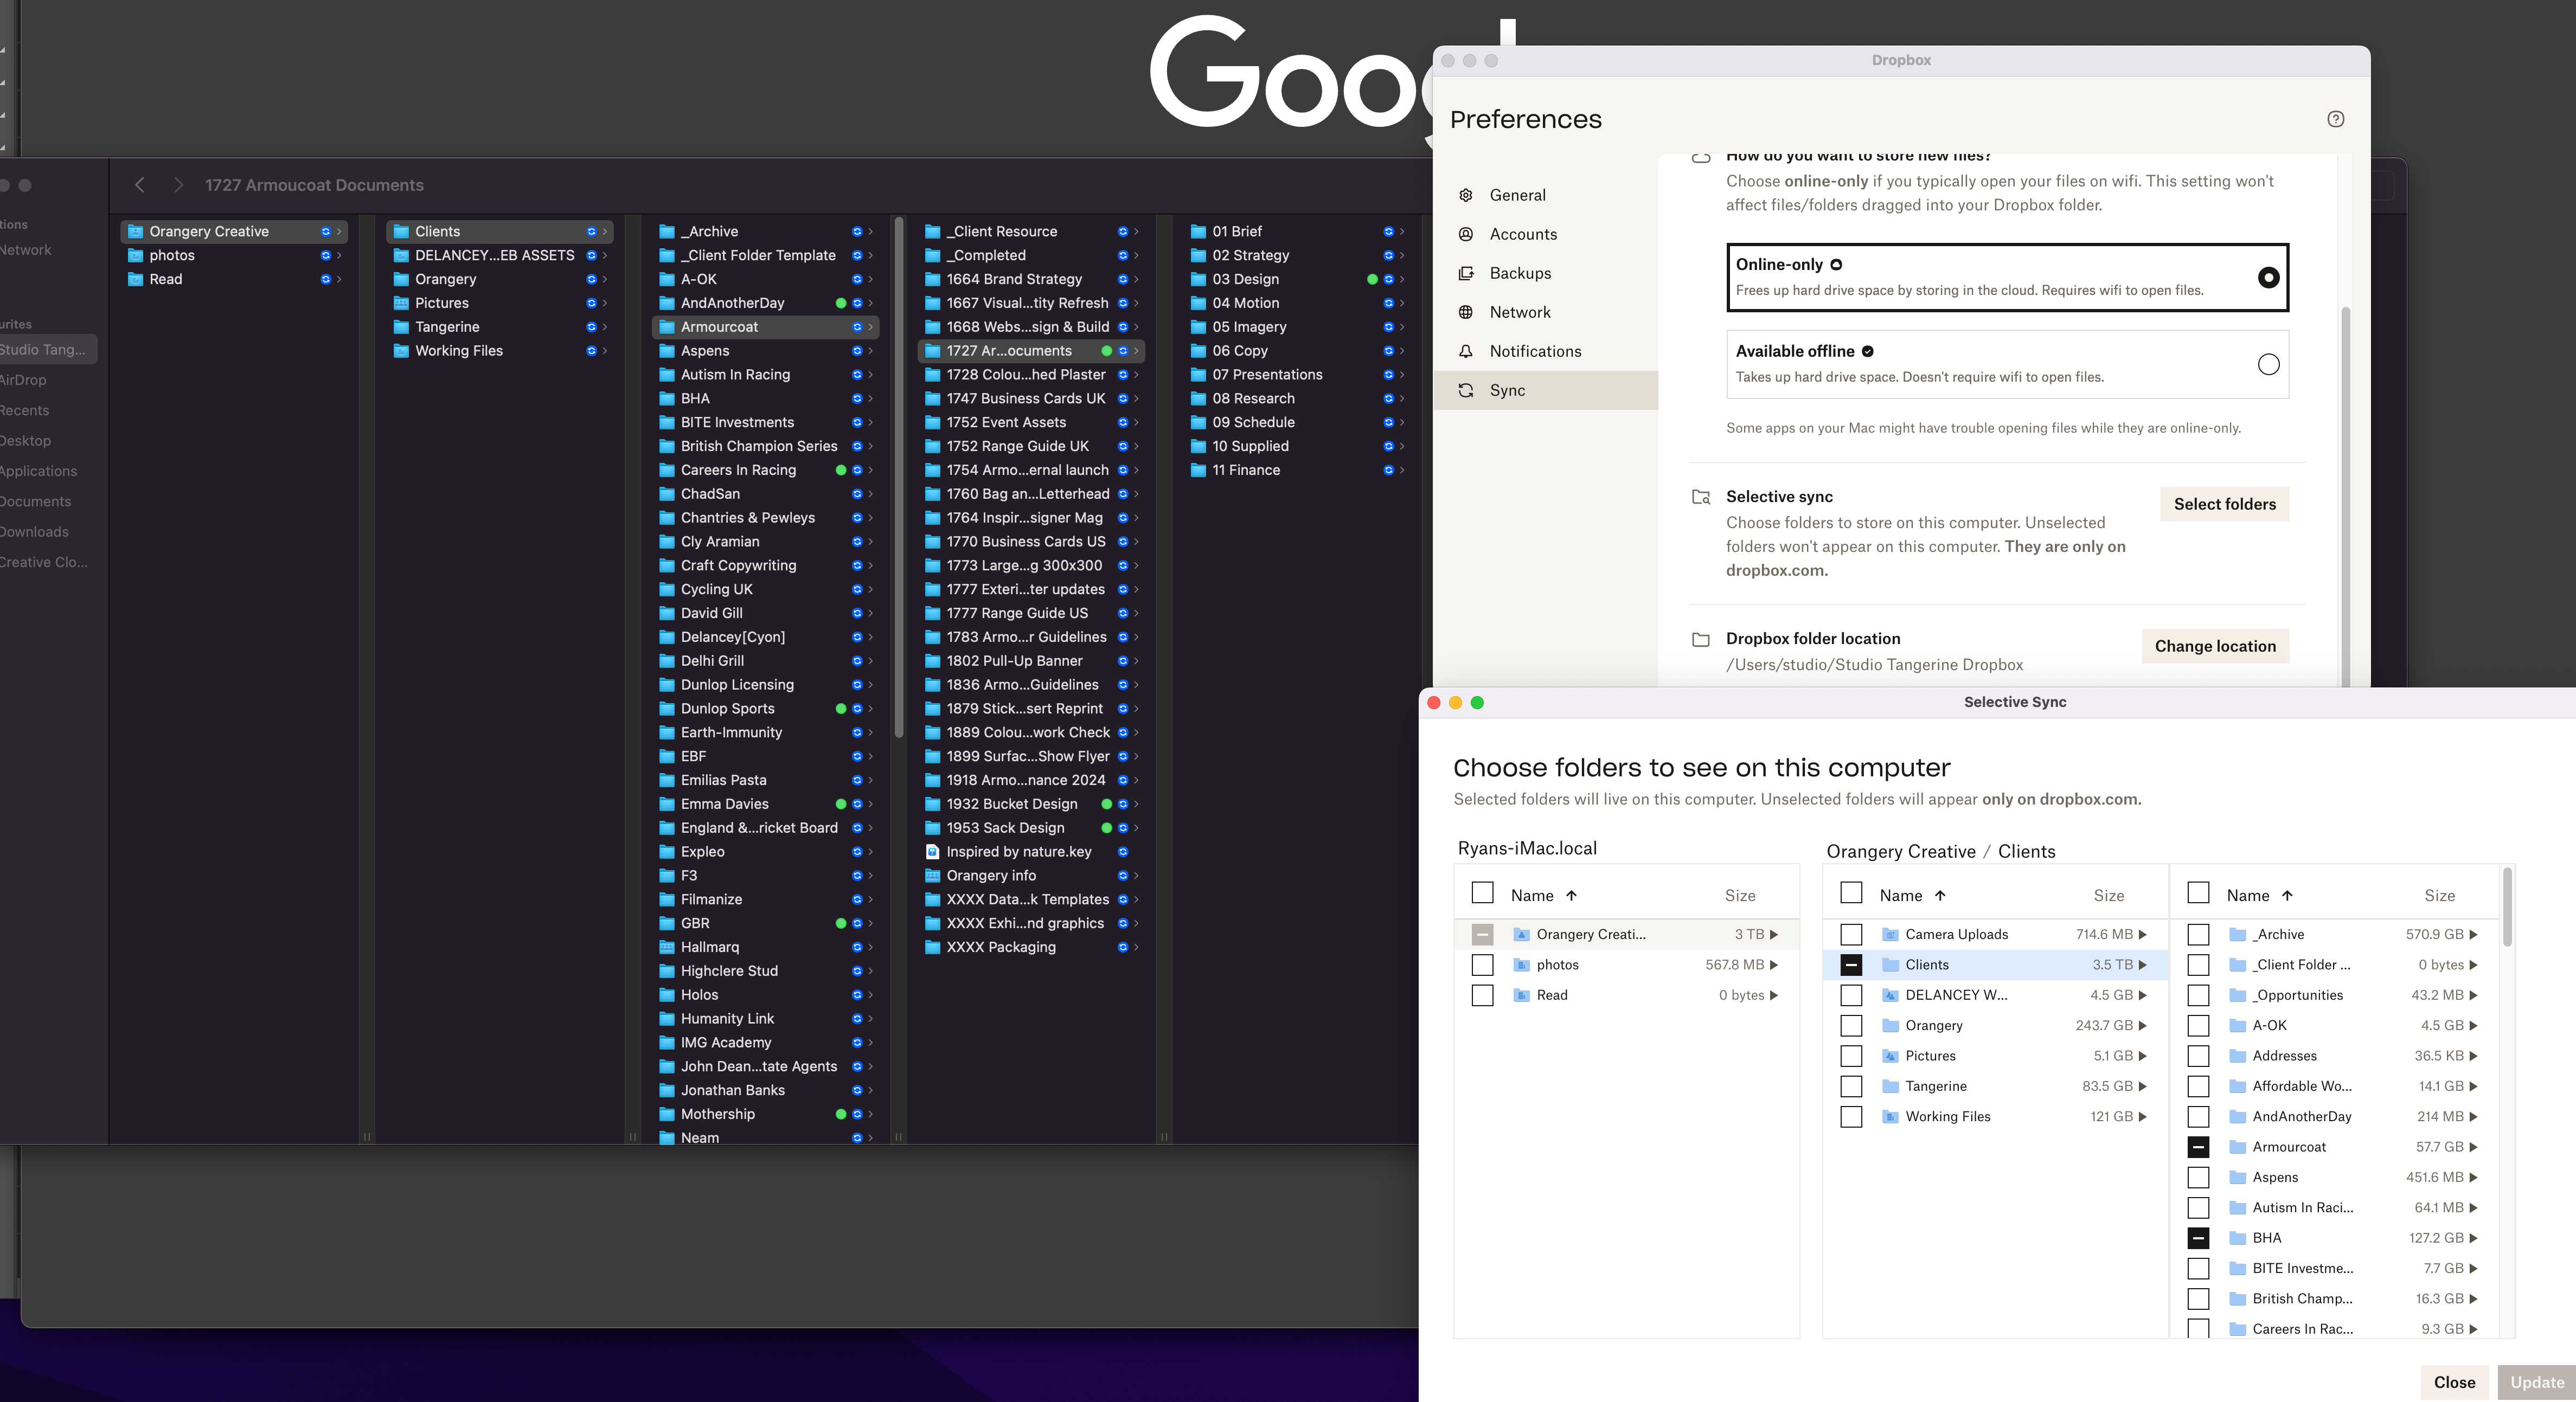
Task: Open the Network preferences tab
Action: coord(1545,312)
